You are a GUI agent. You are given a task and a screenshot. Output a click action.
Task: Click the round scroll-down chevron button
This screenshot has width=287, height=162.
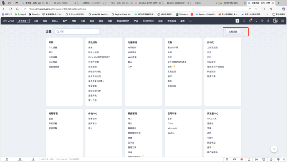[274, 149]
